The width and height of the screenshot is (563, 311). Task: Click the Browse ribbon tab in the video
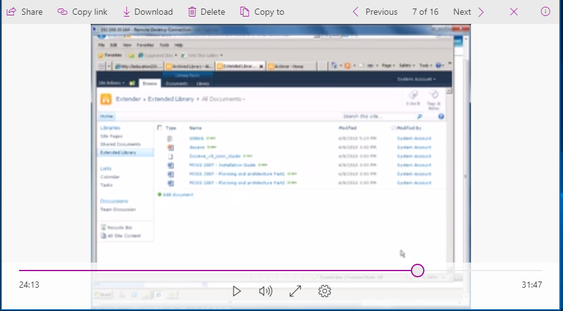coord(150,83)
